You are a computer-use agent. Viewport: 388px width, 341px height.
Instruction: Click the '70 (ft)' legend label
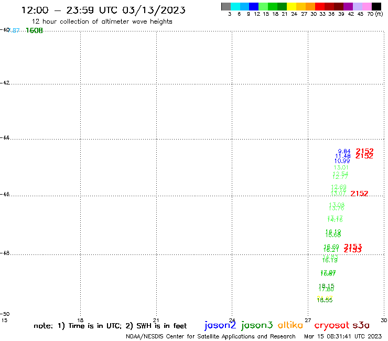click(375, 14)
